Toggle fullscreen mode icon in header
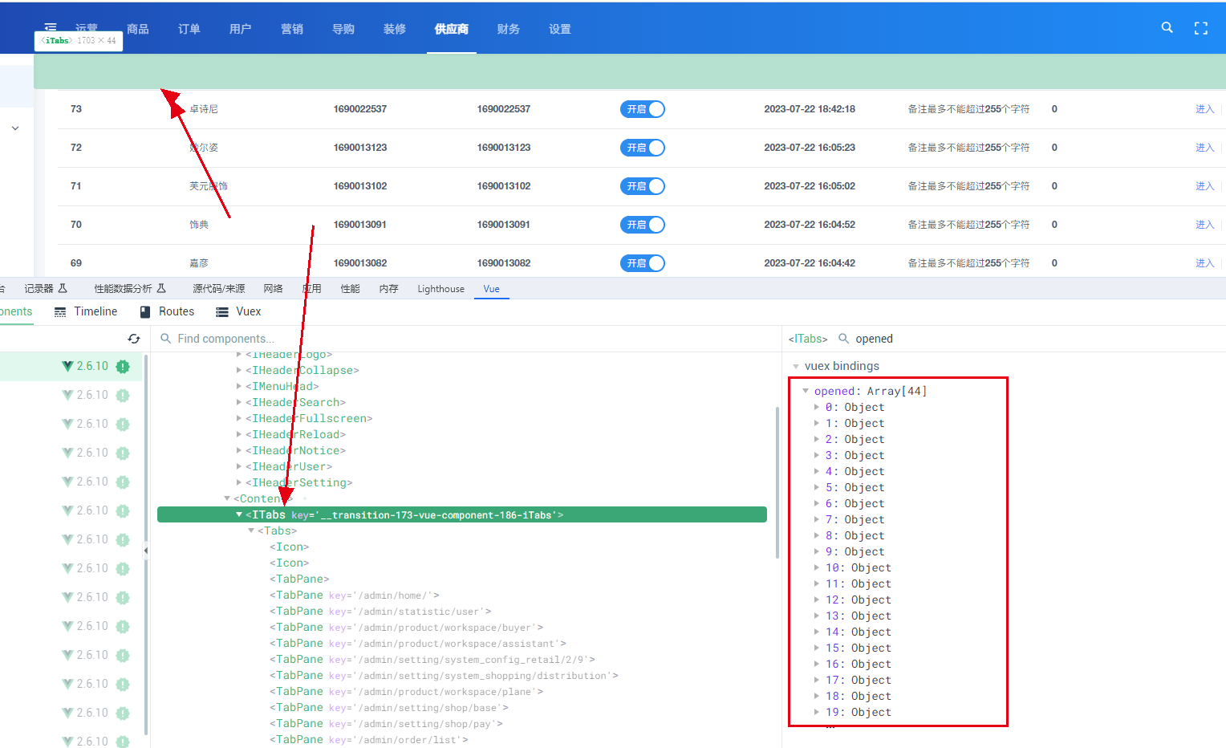 (x=1200, y=29)
